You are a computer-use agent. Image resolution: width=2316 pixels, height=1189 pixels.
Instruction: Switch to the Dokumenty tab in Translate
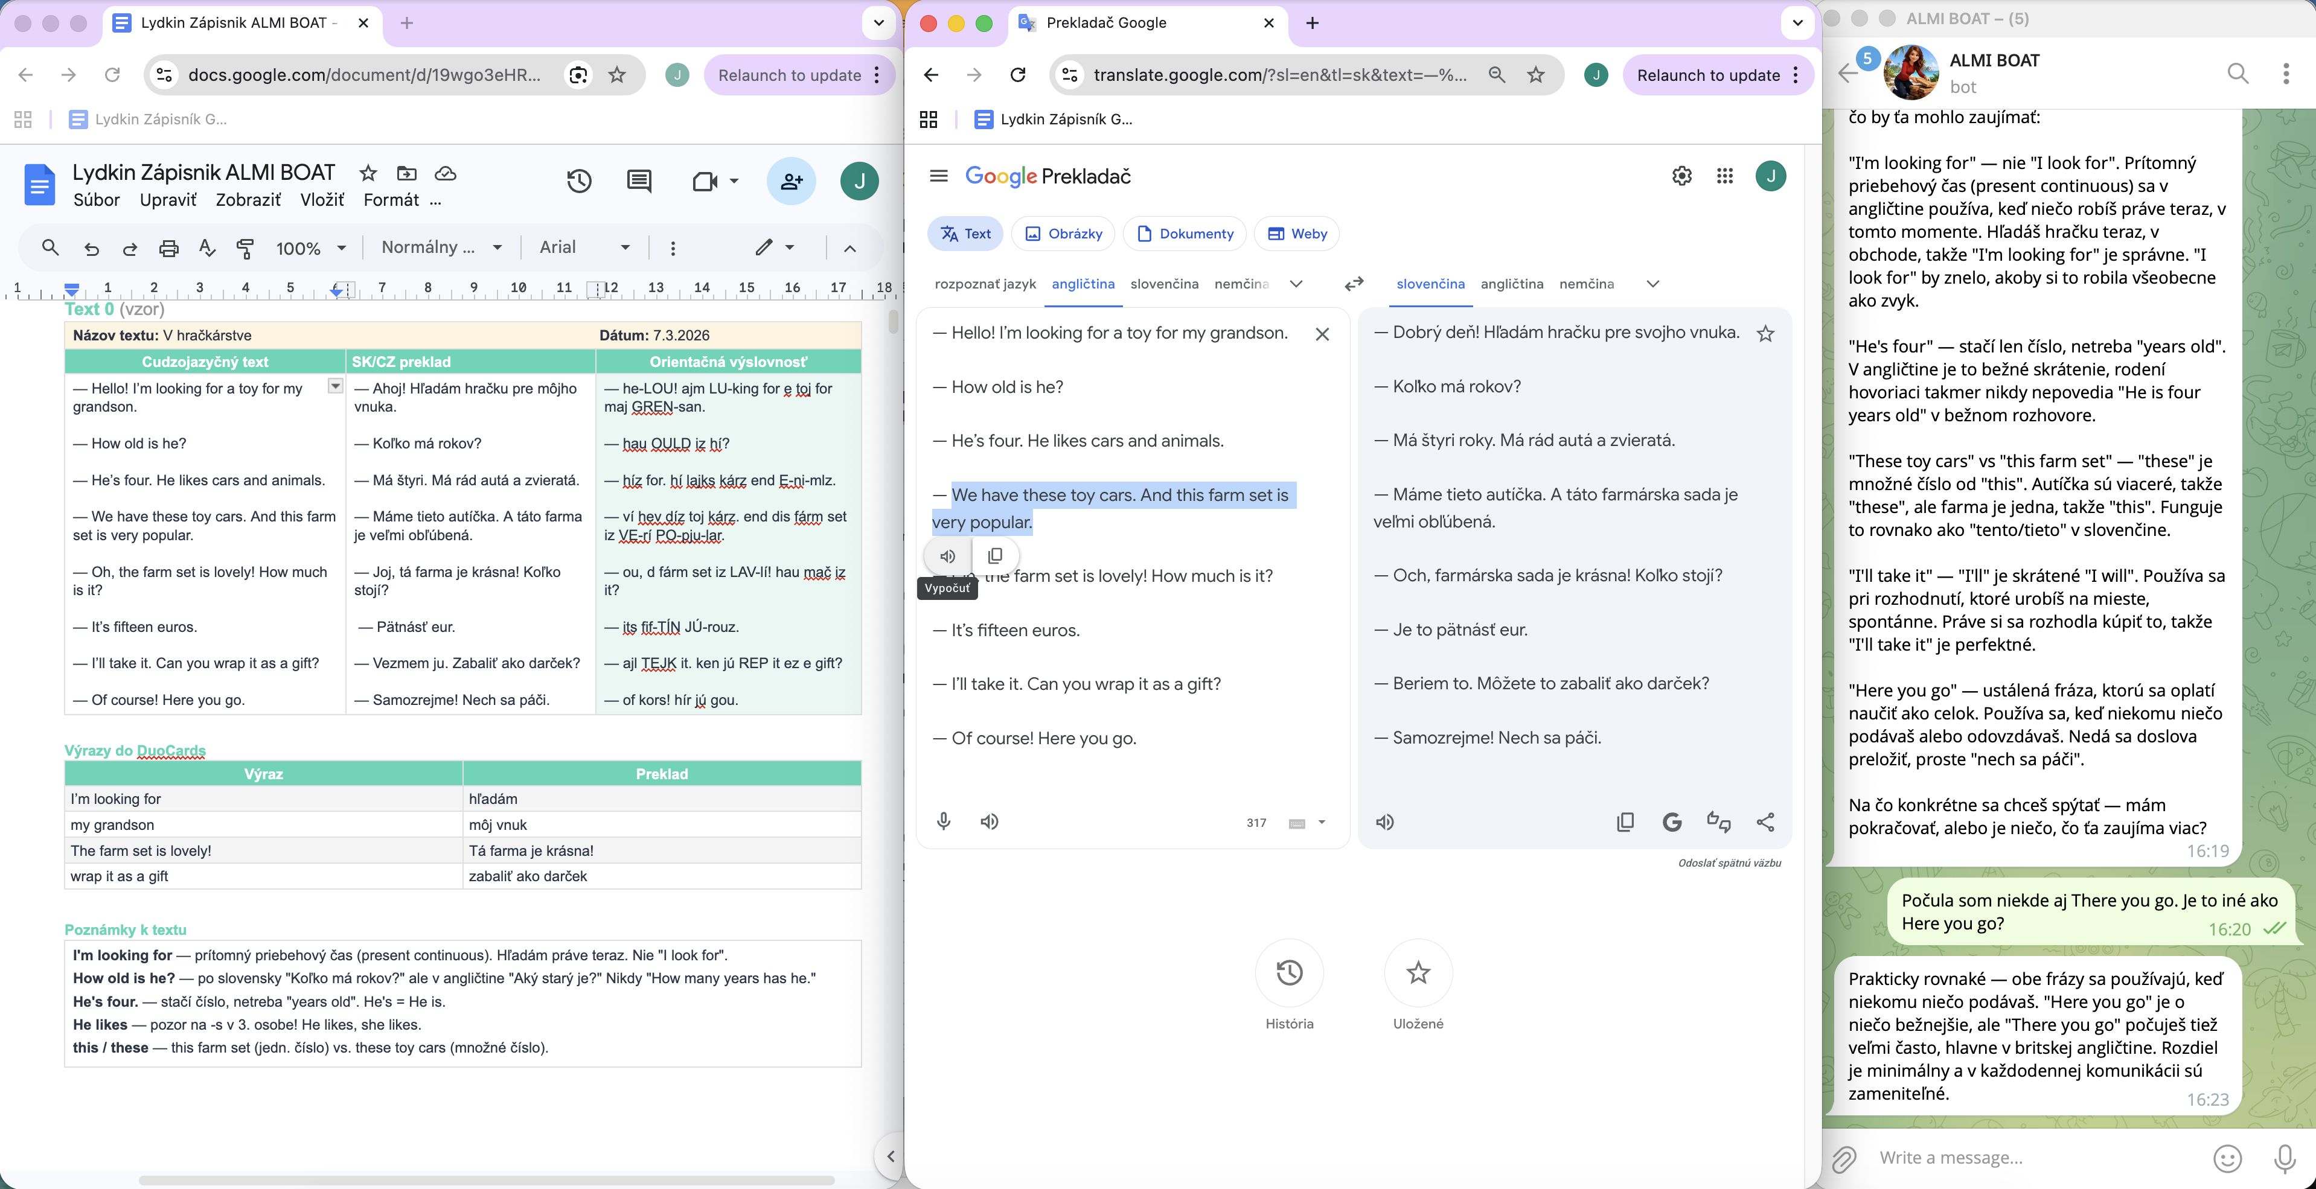click(x=1184, y=234)
